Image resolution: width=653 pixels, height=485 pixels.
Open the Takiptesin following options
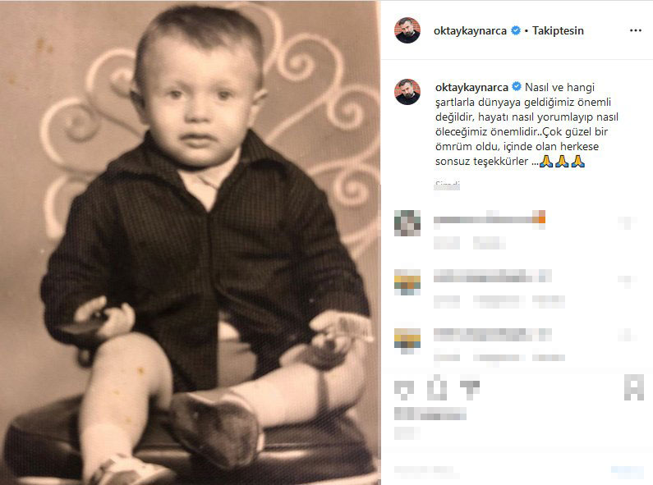click(559, 31)
